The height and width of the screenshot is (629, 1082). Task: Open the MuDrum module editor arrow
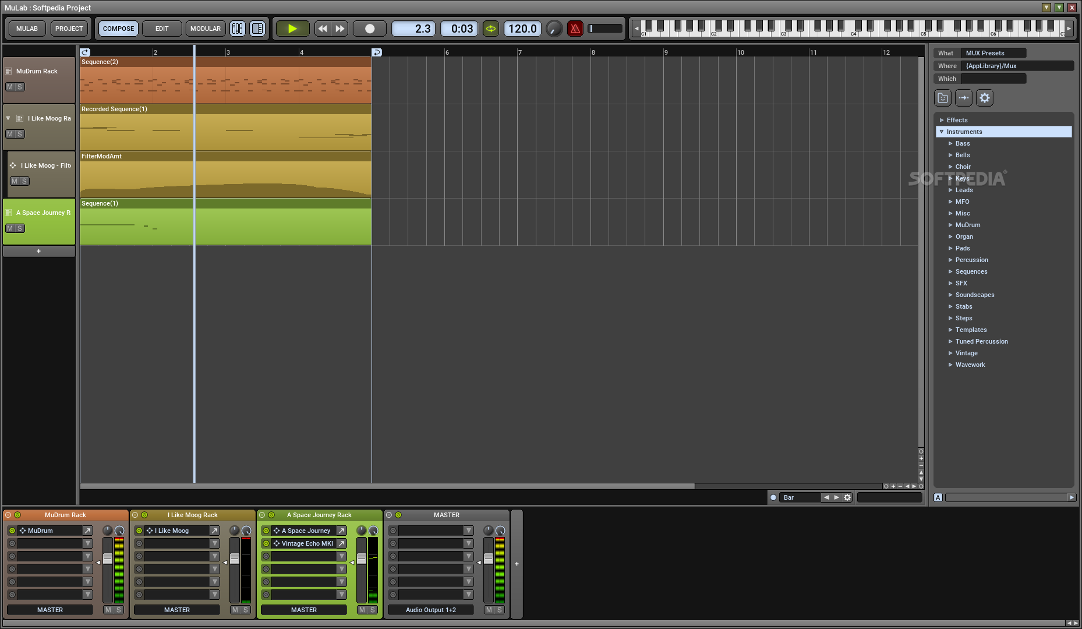[x=87, y=531]
